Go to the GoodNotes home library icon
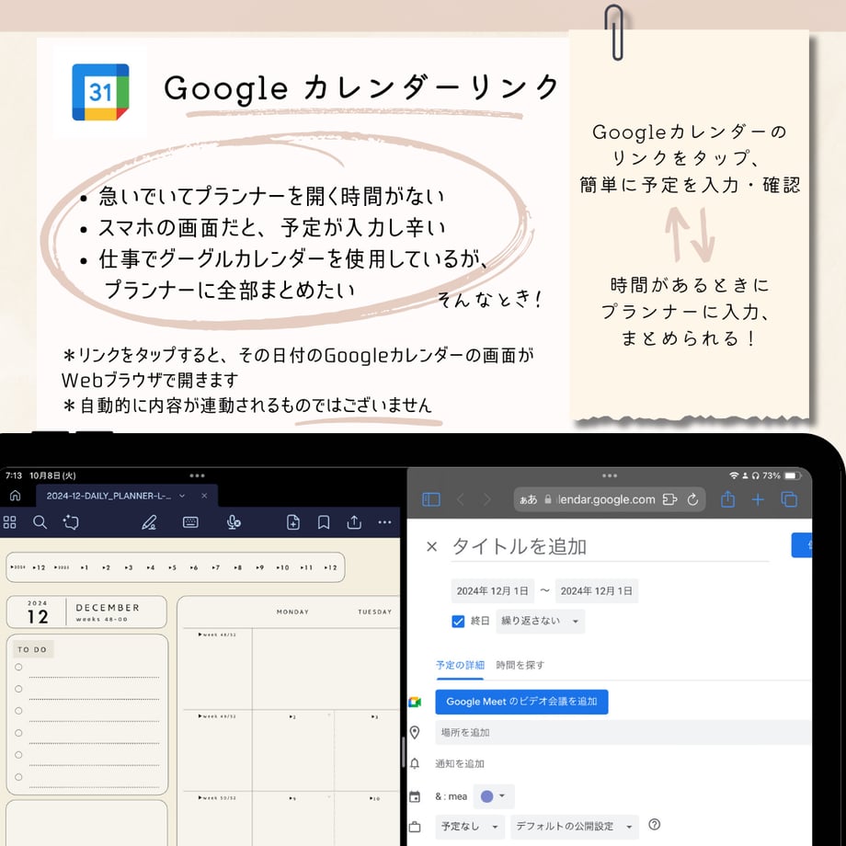Screen dimensions: 846x846 (15, 496)
